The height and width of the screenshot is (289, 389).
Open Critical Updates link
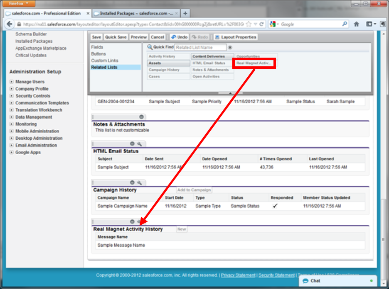[31, 55]
